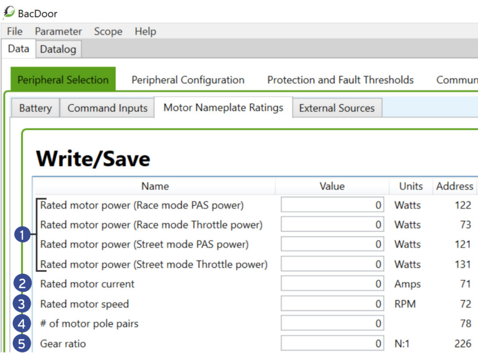
Task: Click the Write/Save heading
Action: tap(93, 158)
